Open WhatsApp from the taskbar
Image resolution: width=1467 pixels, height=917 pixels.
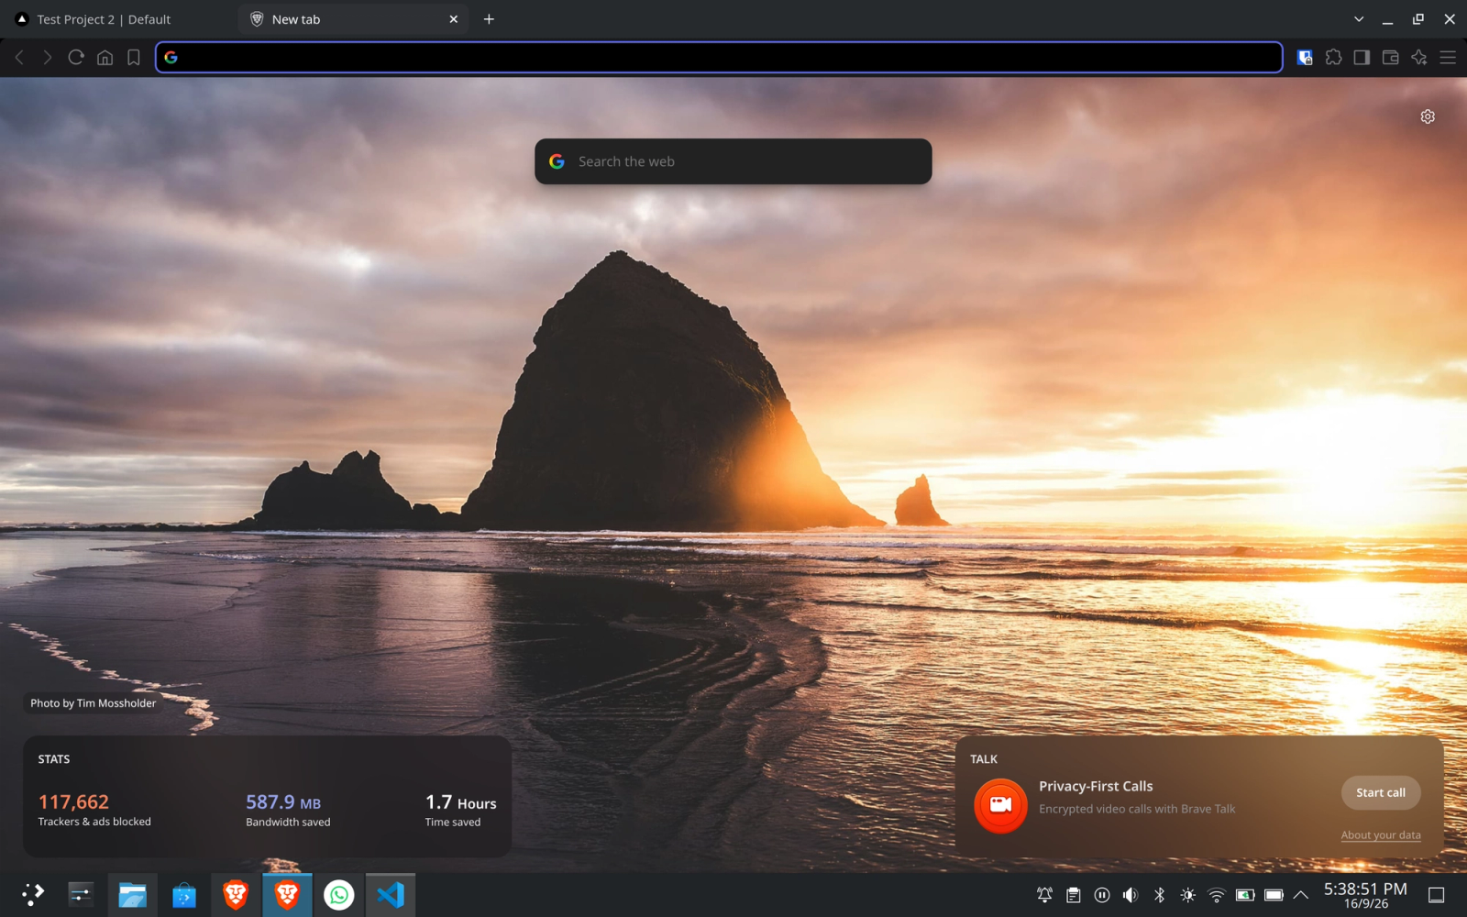pyautogui.click(x=339, y=895)
